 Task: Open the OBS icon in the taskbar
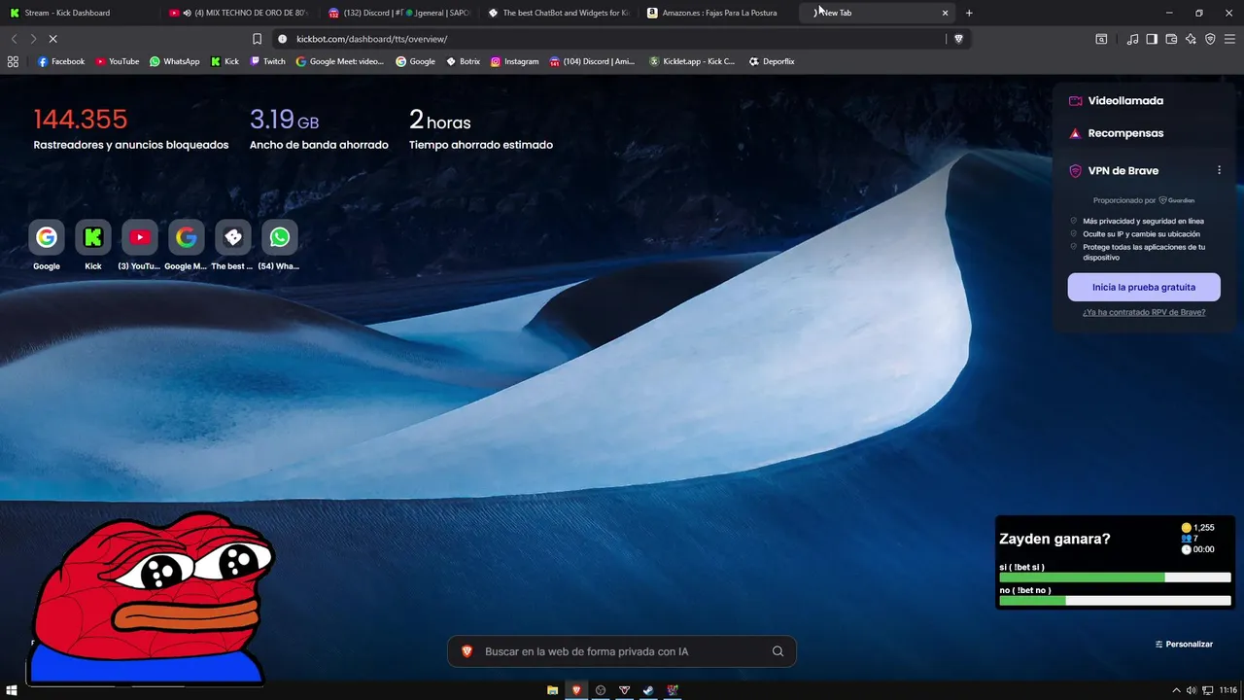coord(601,690)
